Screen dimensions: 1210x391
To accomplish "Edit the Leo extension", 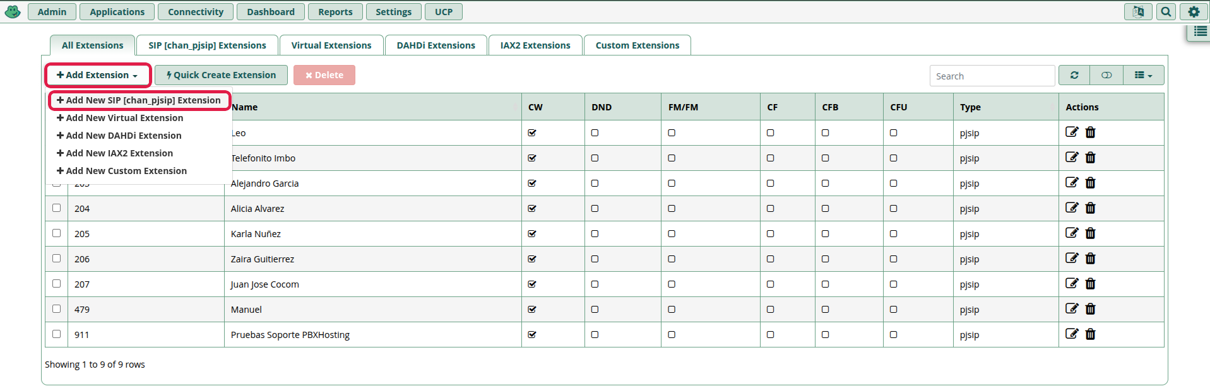I will (x=1072, y=132).
